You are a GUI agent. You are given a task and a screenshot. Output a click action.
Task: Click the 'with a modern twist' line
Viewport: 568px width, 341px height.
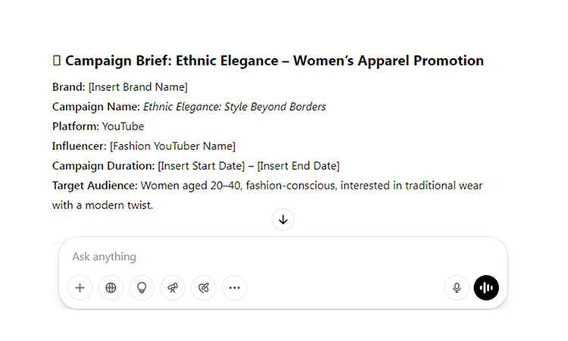[102, 205]
